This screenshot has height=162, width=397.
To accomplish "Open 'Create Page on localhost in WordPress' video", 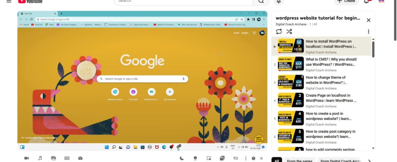I will click(x=331, y=98).
